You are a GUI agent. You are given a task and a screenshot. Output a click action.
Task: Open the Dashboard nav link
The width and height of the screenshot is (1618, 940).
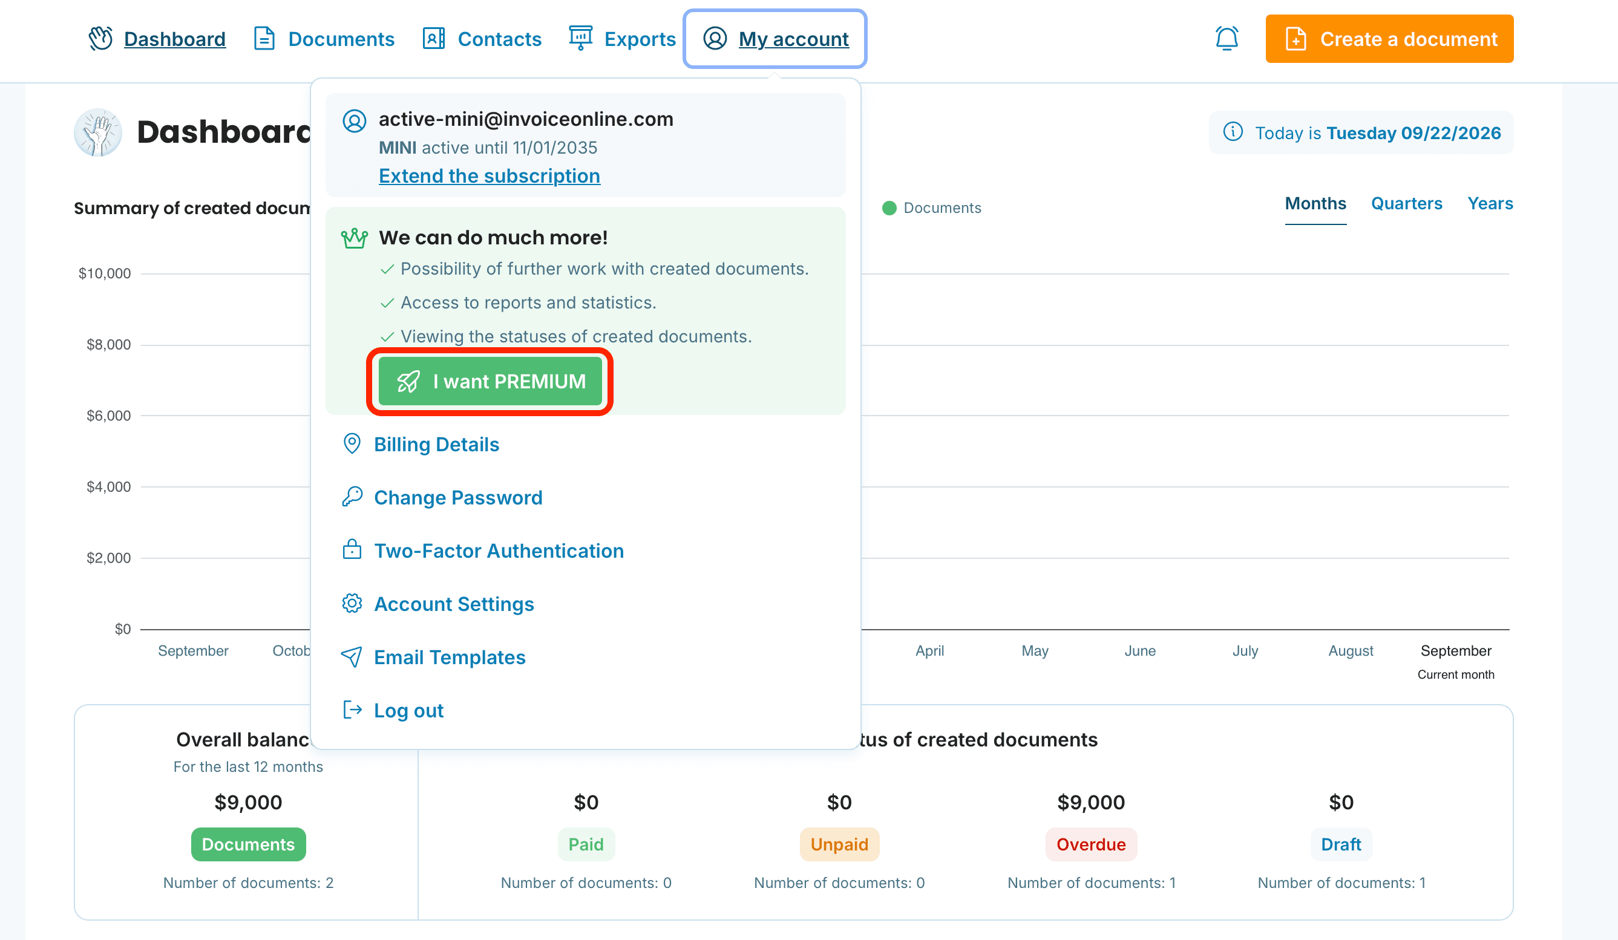[x=175, y=39]
